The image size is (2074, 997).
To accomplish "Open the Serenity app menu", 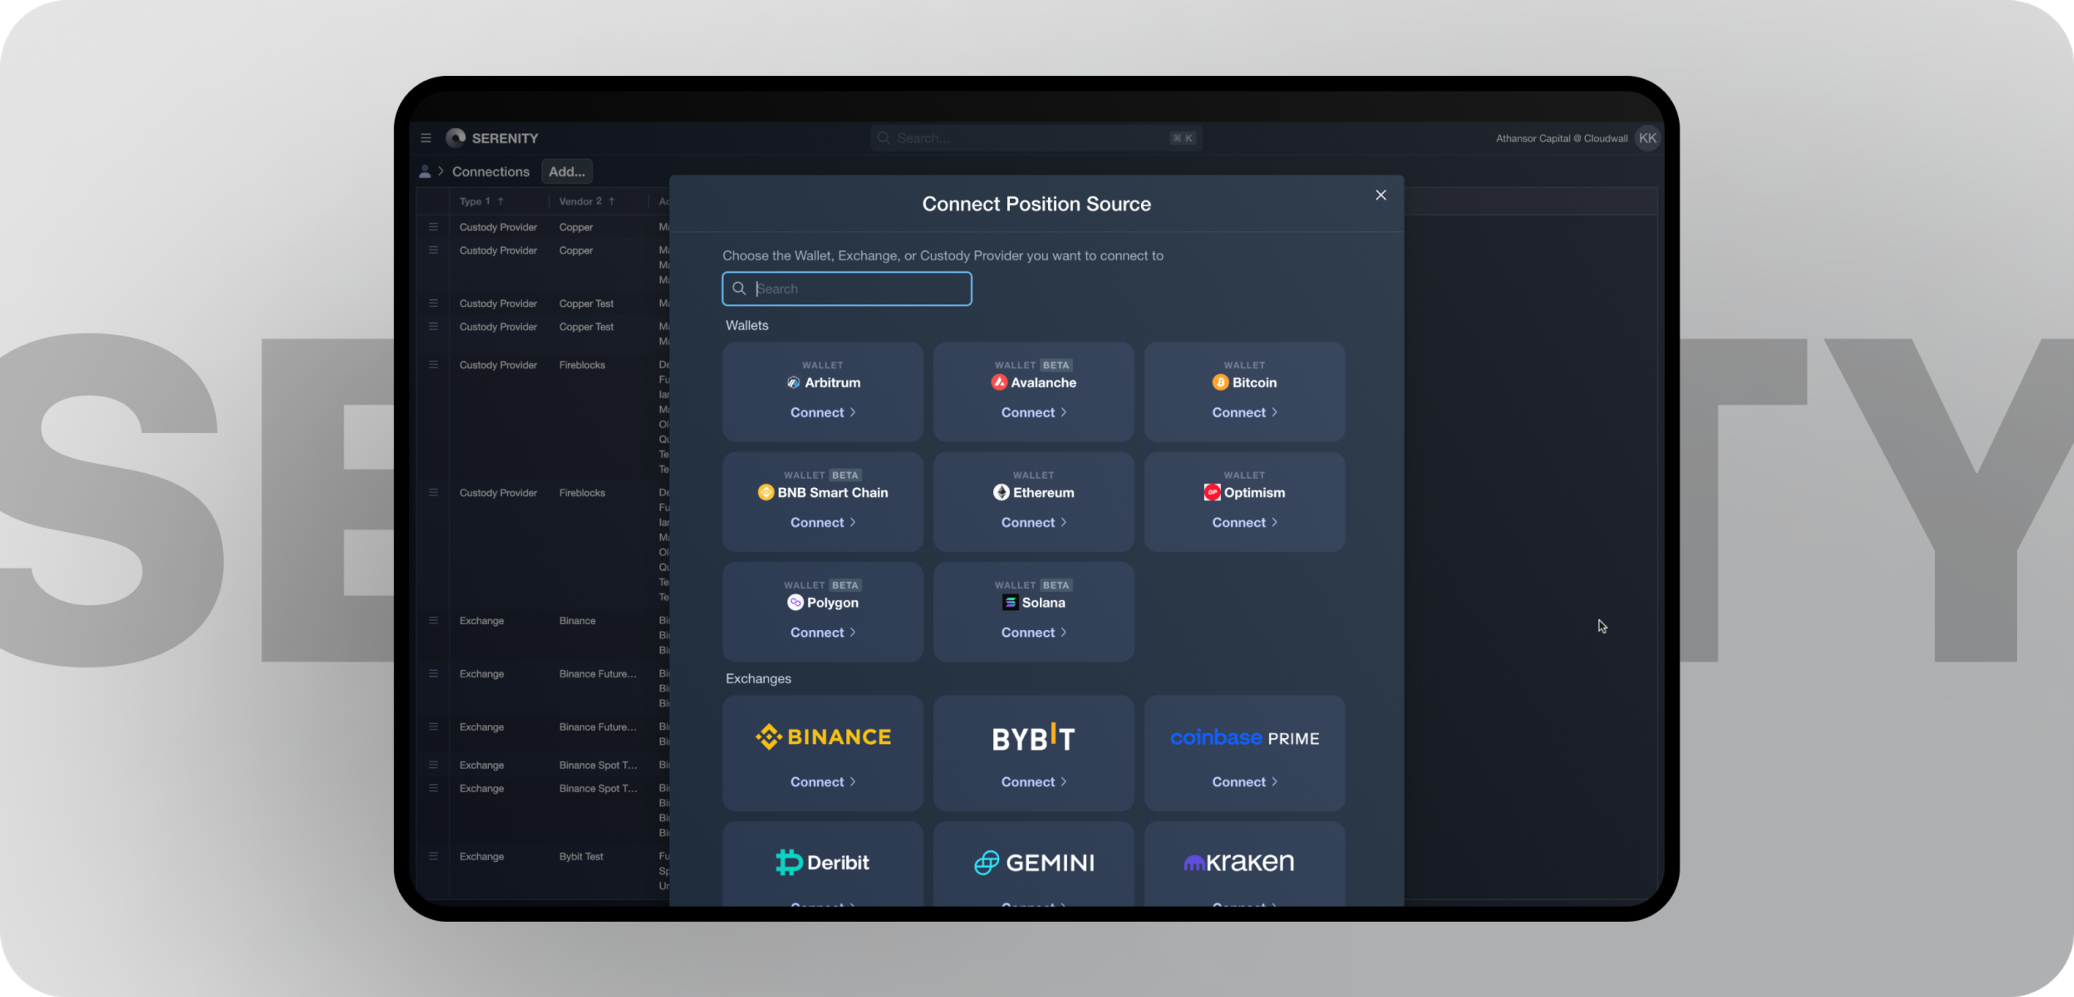I will (426, 138).
